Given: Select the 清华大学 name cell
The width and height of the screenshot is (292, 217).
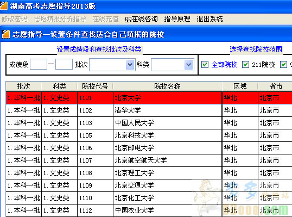Looking at the screenshot, I should tap(167, 110).
